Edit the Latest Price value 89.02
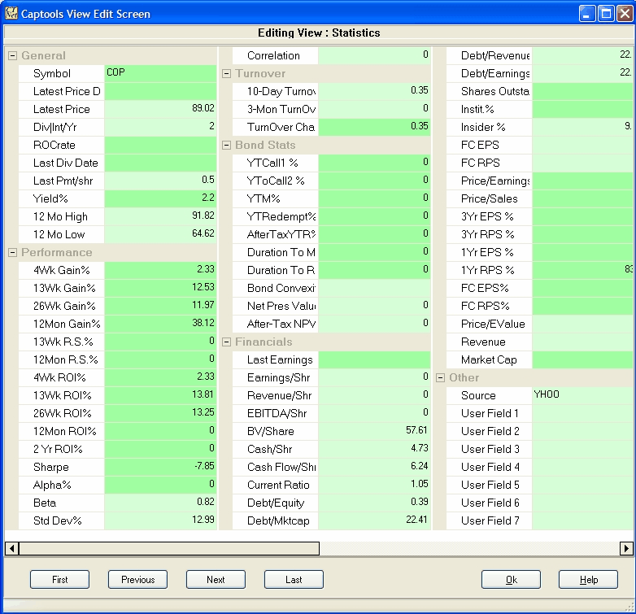The image size is (636, 614). point(160,109)
